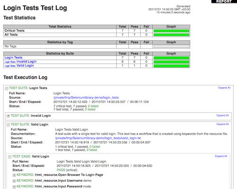
Task: Click Expand All for Invalid Login suite
Action: 223,116
